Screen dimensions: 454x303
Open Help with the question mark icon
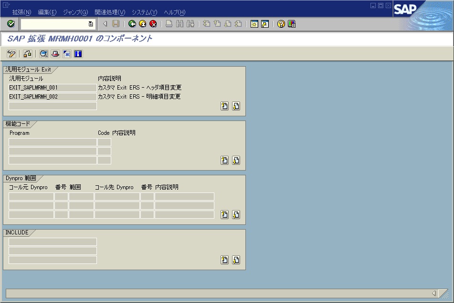tap(281, 24)
